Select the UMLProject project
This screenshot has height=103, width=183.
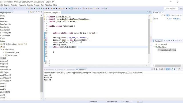pyautogui.click(x=5, y=72)
